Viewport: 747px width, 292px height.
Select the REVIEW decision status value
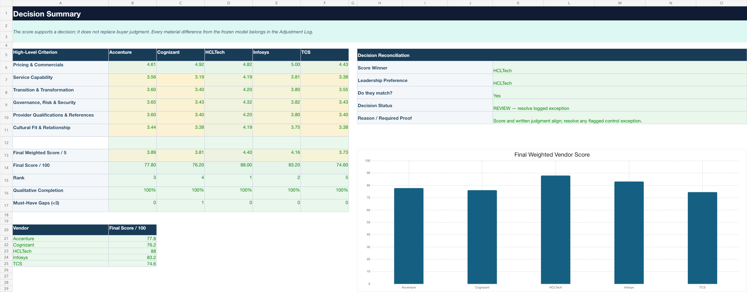pyautogui.click(x=619, y=105)
